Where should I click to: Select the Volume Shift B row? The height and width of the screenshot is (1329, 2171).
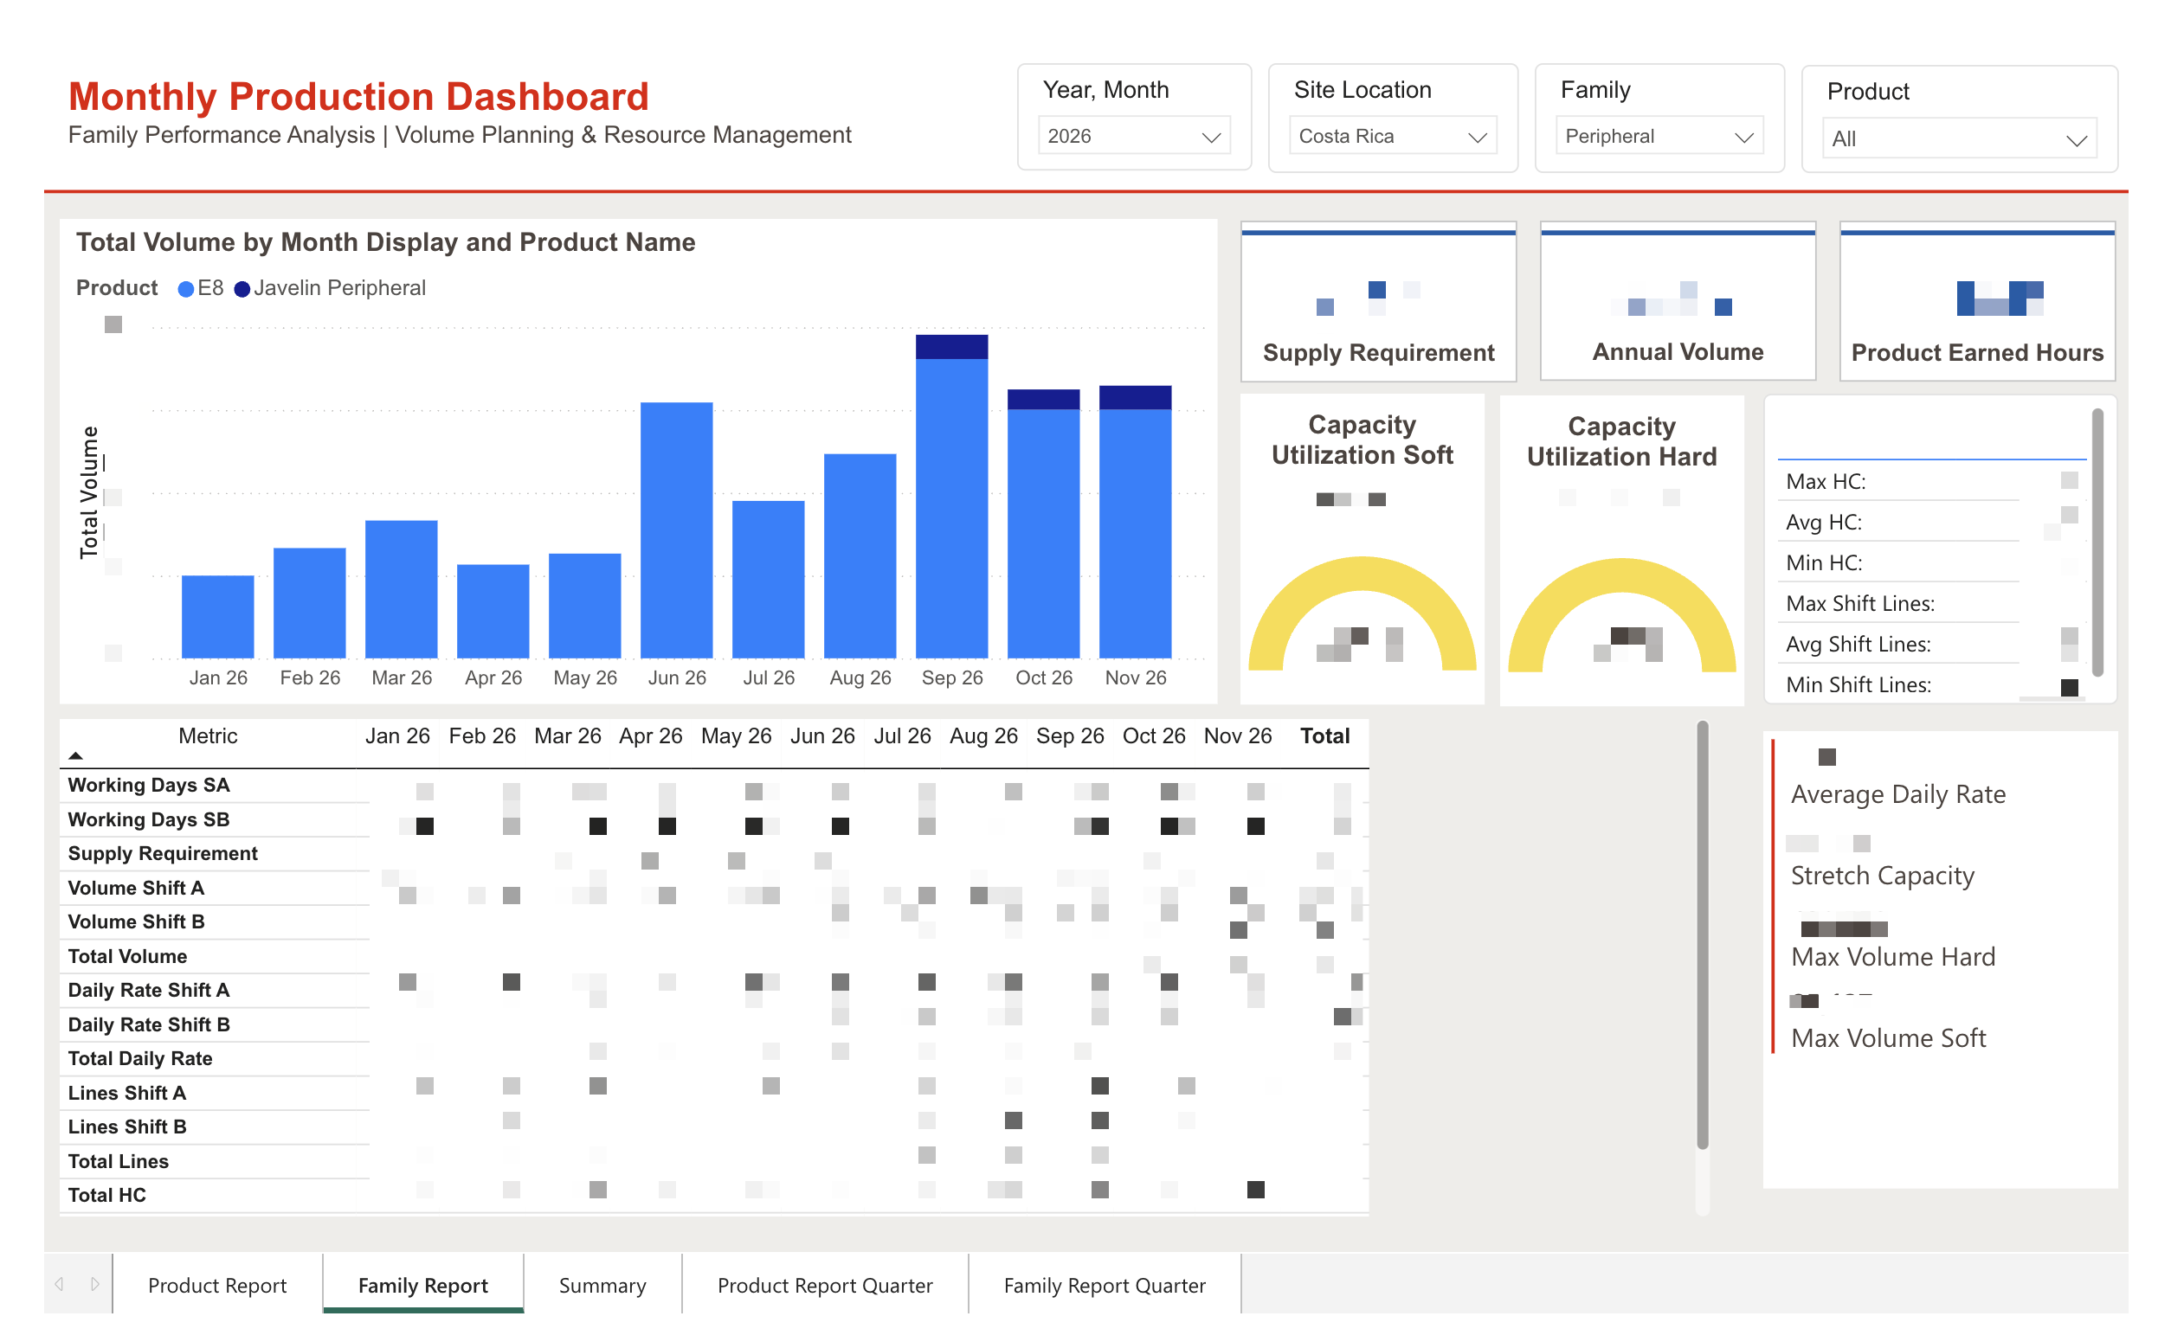click(x=713, y=921)
